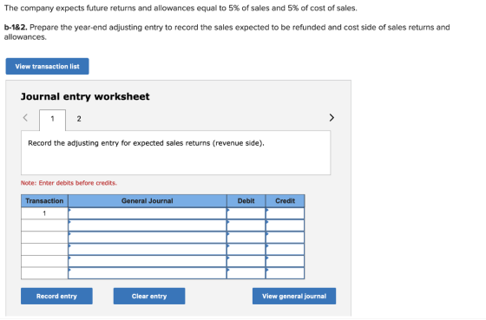
Task: Go to next entry with right chevron
Action: coord(332,118)
